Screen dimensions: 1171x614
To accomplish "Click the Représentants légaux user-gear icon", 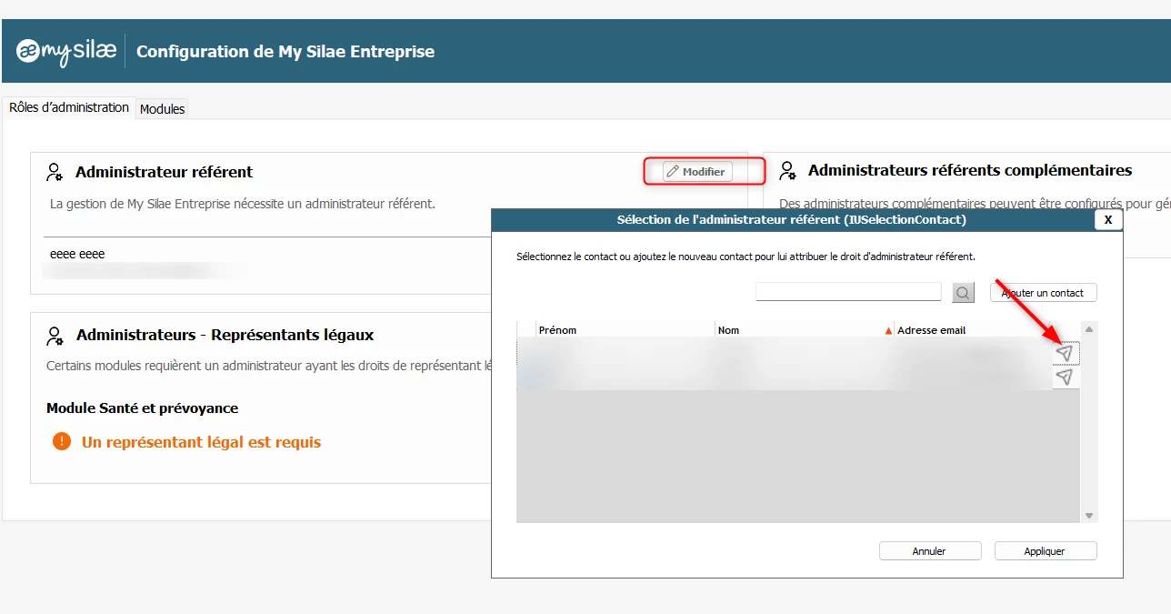I will pyautogui.click(x=55, y=336).
